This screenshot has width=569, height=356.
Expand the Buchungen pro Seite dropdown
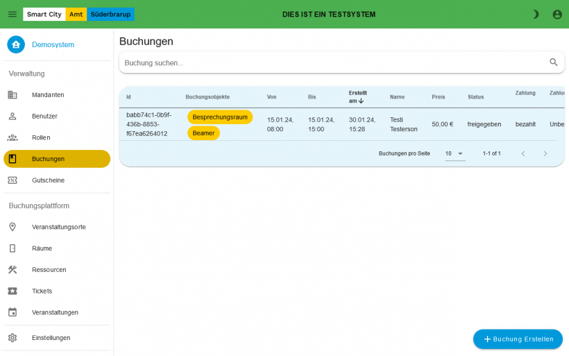coord(455,153)
